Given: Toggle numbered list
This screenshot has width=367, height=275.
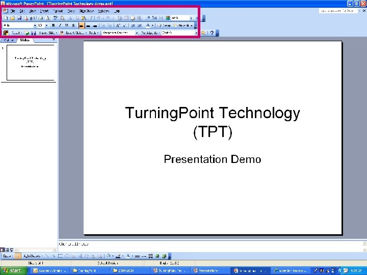Looking at the screenshot, I should 103,25.
